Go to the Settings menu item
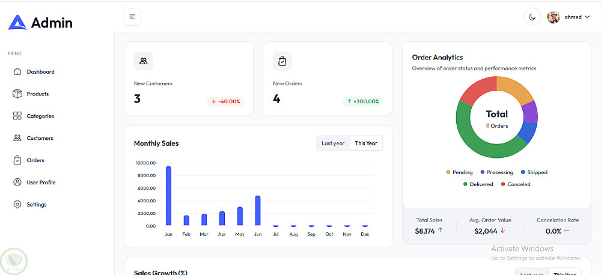Viewport: 601px width, 275px height. (x=37, y=205)
